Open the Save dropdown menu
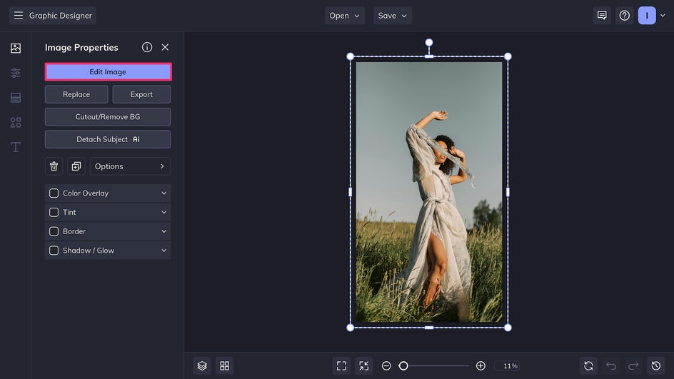 (393, 16)
